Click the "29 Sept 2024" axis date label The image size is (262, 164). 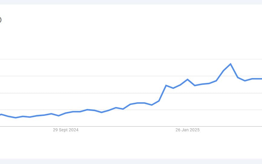click(x=66, y=130)
